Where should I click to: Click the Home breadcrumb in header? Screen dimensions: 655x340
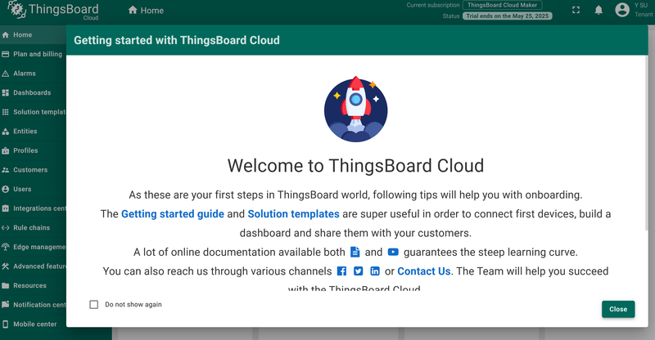146,11
